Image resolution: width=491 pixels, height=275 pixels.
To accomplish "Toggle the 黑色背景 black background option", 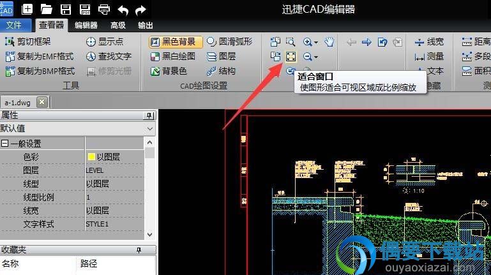I will coord(176,41).
